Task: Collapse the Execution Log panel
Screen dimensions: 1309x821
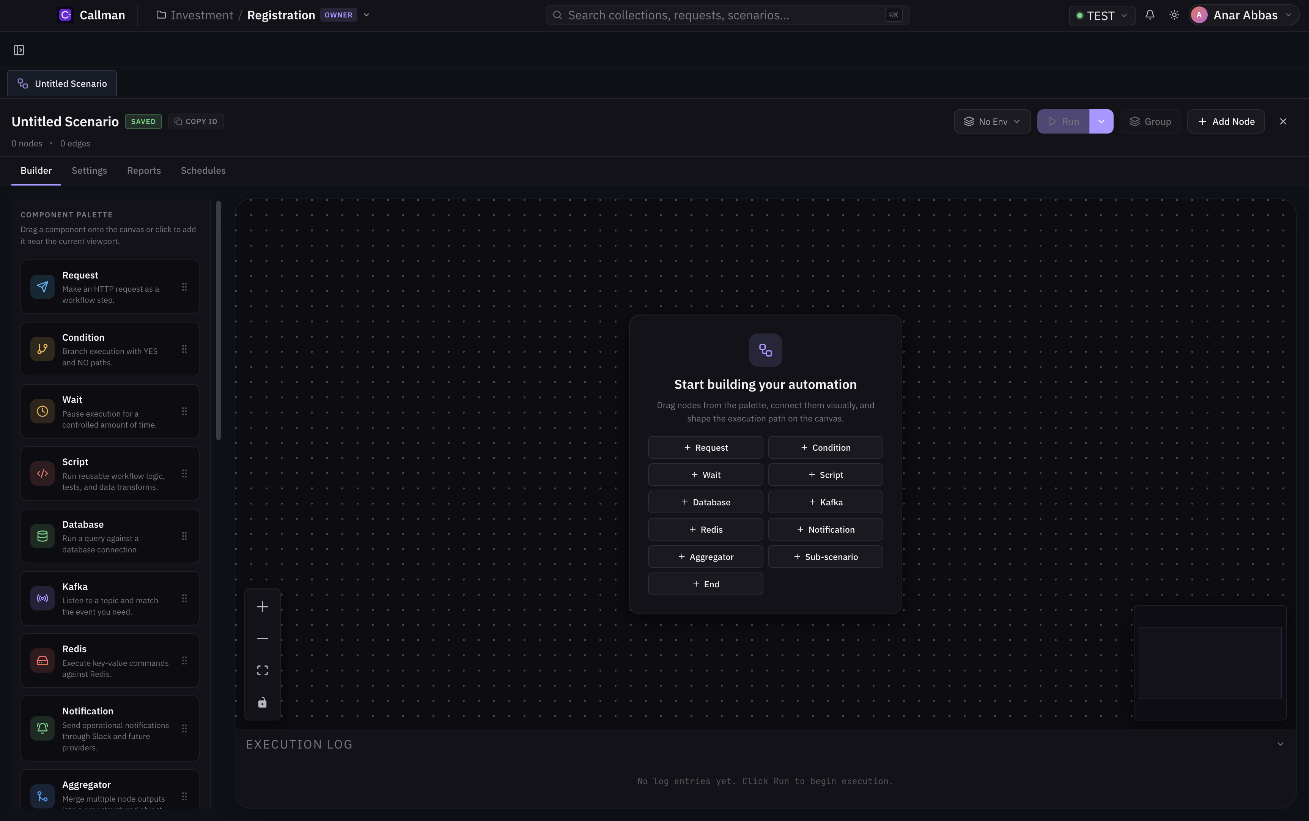Action: [1280, 744]
